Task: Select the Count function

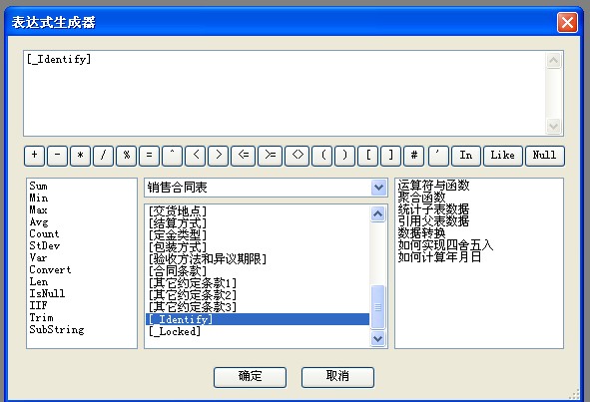Action: coord(44,233)
